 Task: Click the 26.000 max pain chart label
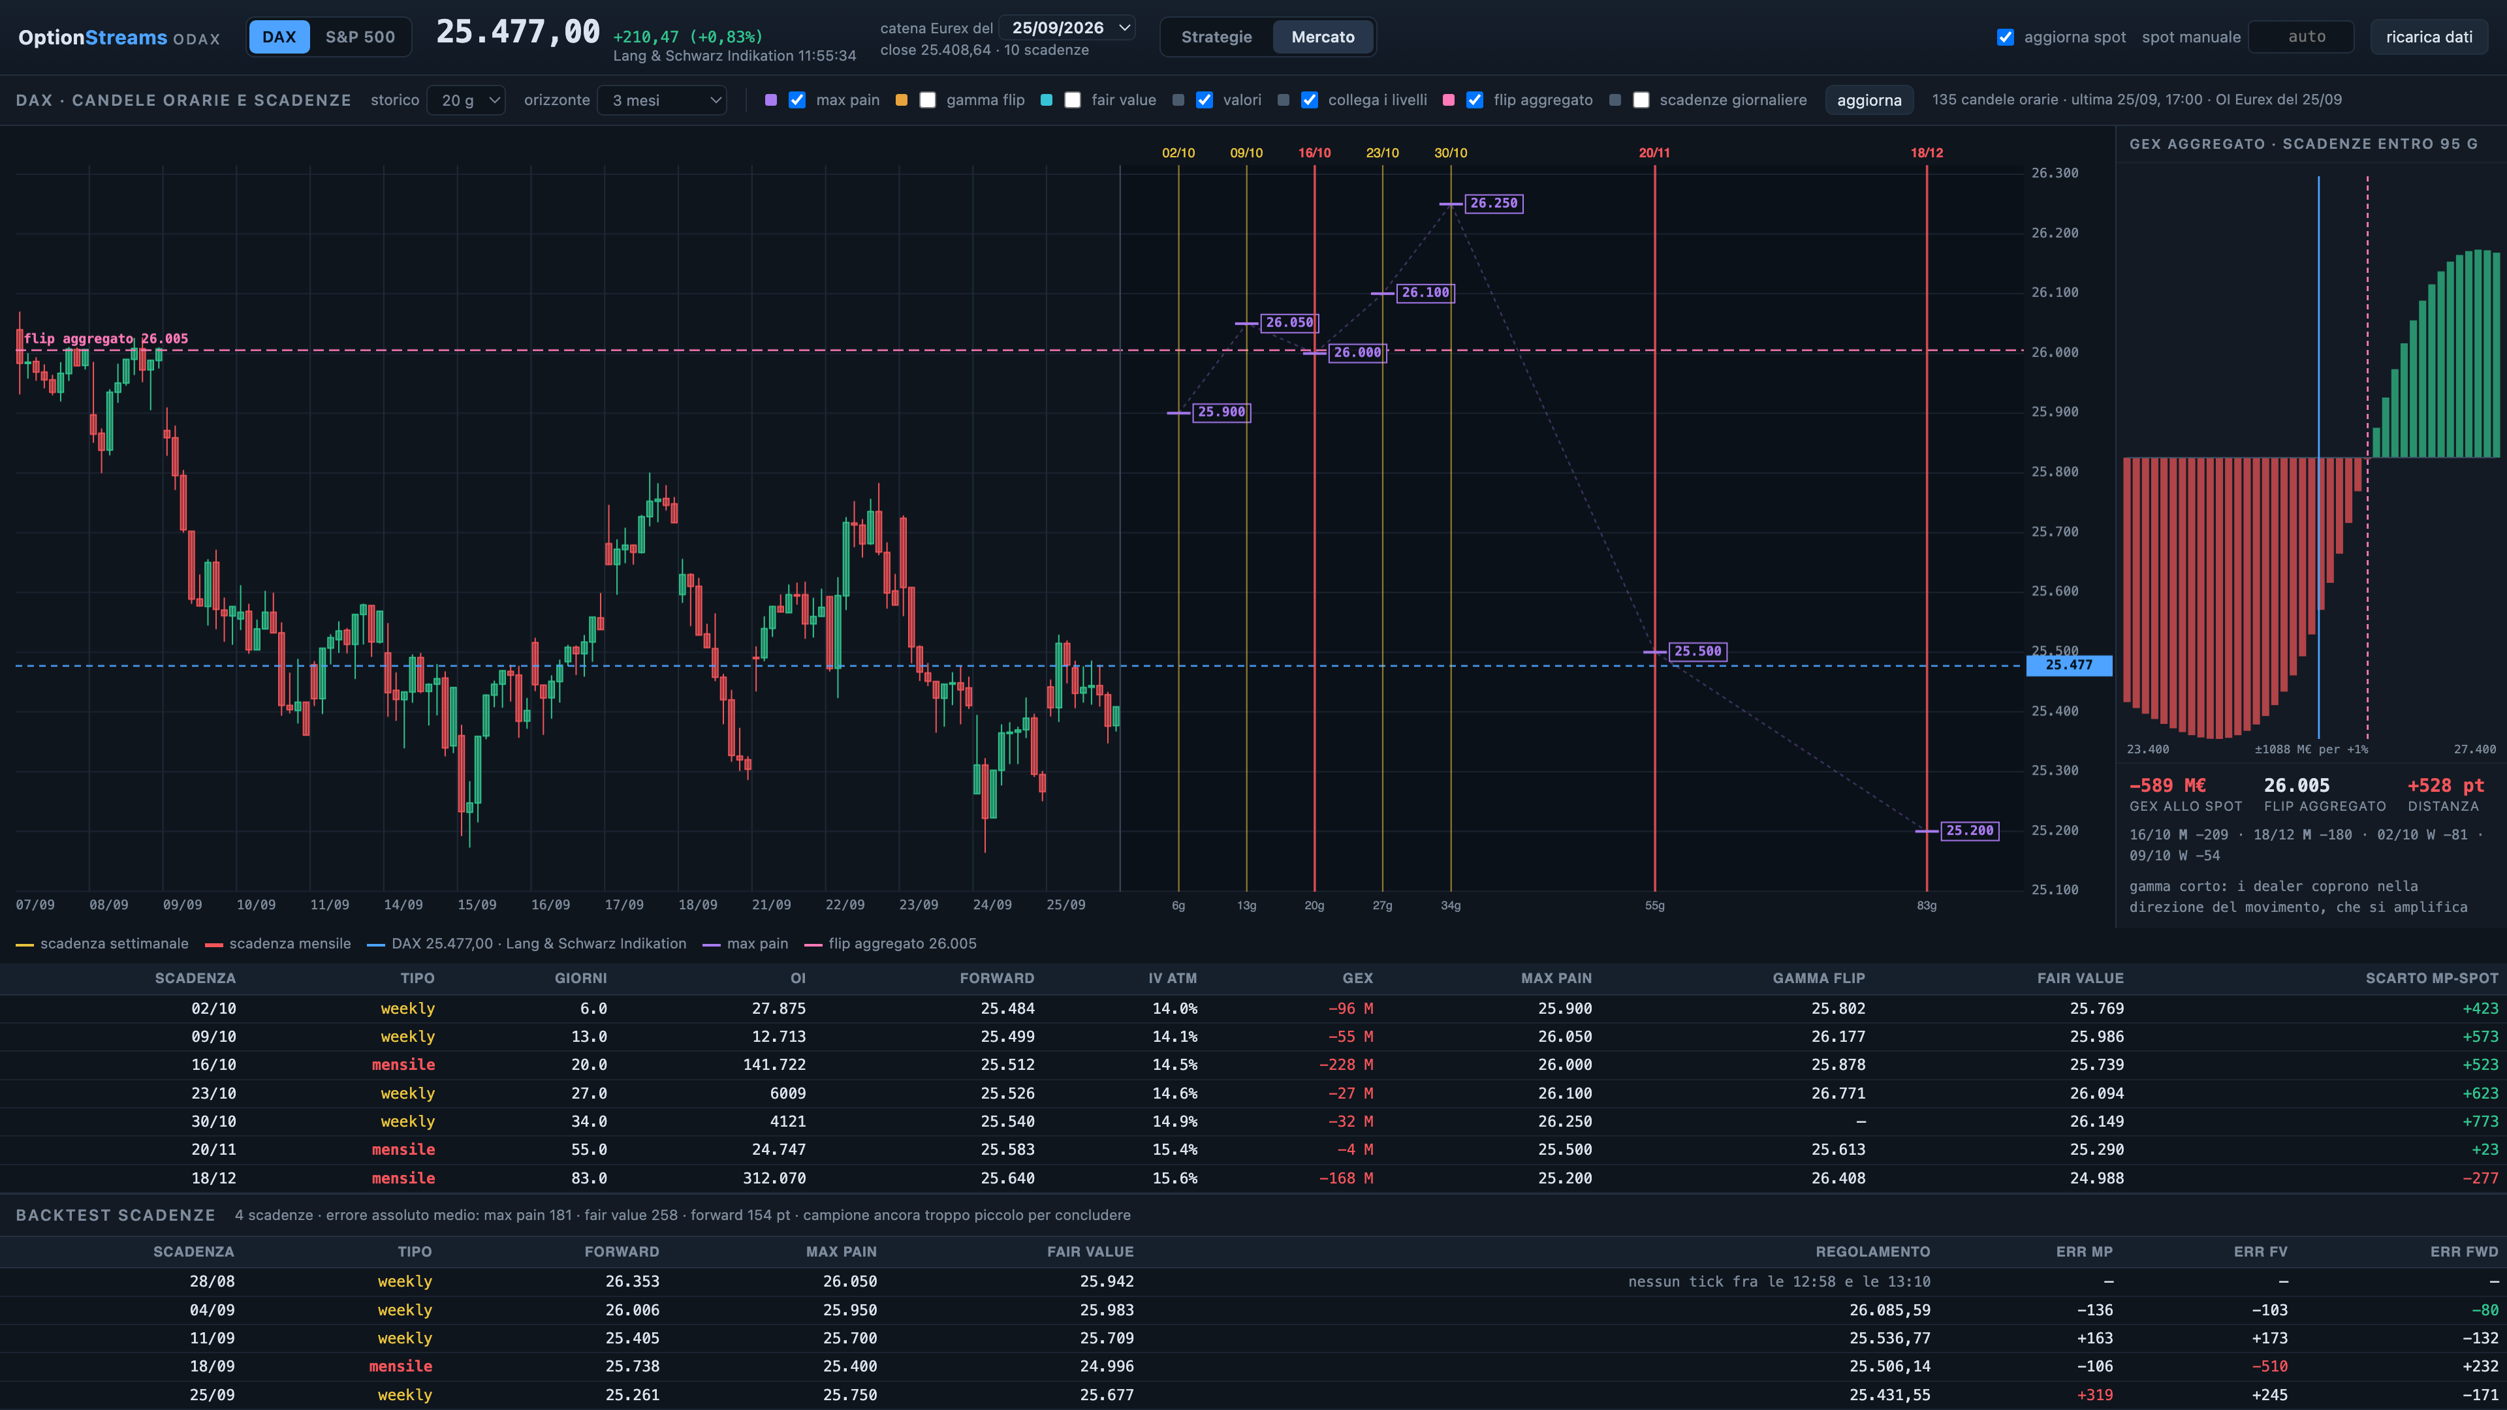pos(1357,352)
